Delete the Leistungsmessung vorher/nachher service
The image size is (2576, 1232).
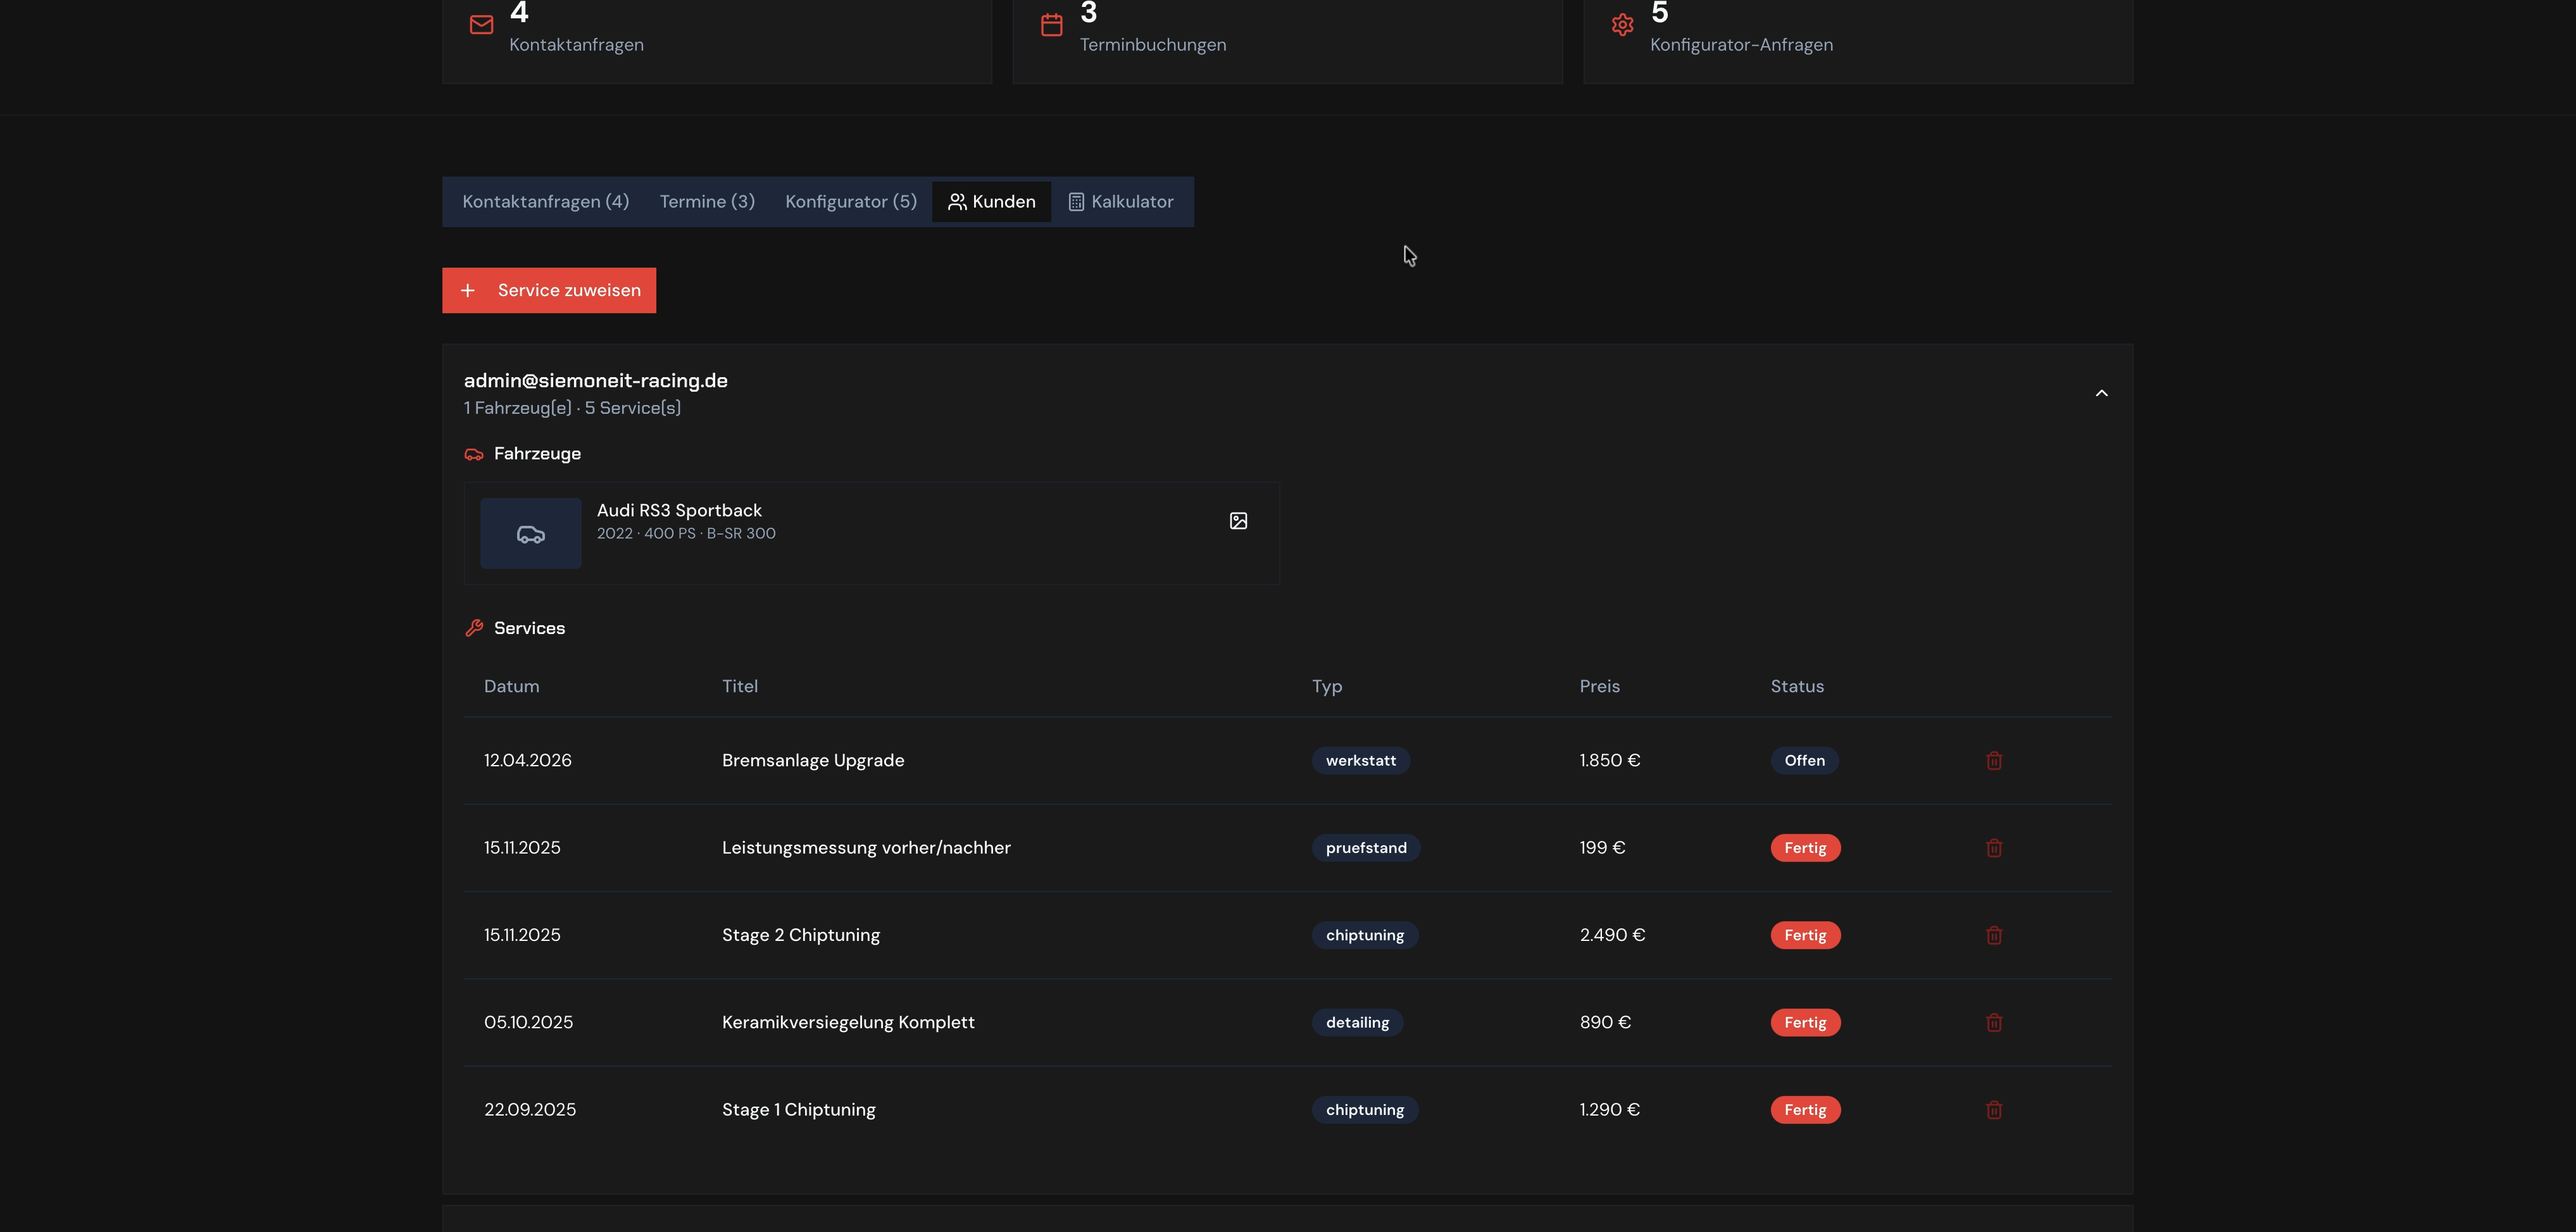(1993, 848)
